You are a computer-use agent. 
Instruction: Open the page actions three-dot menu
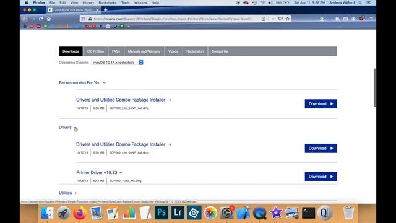point(273,19)
